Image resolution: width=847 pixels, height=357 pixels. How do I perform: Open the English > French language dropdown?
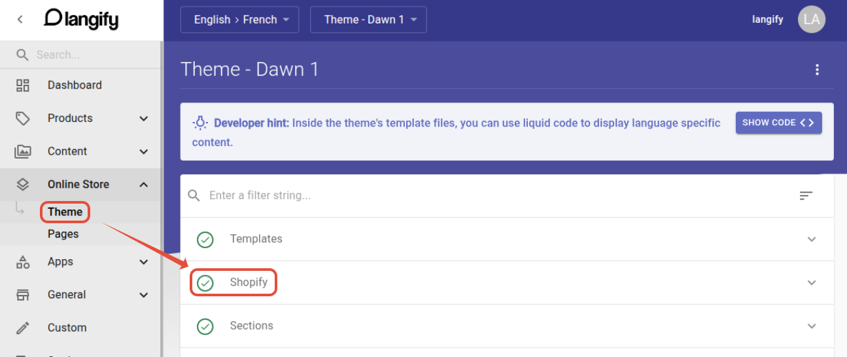(239, 20)
